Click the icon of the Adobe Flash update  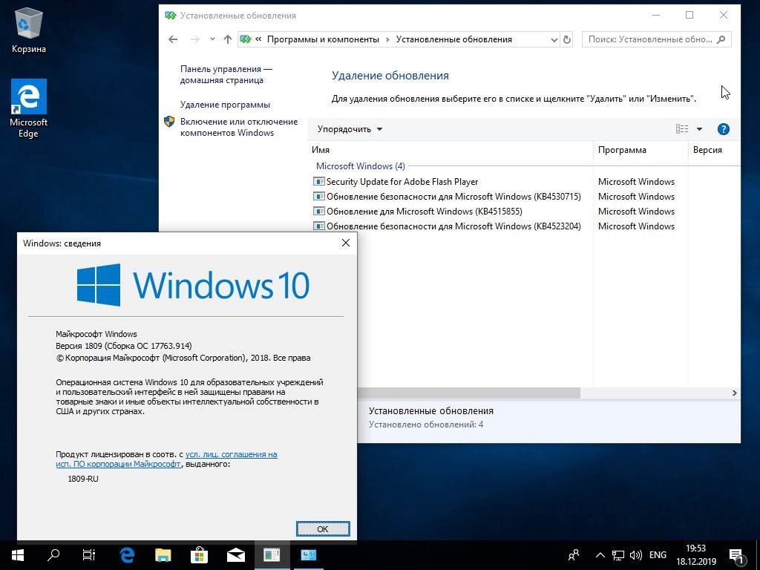point(319,182)
